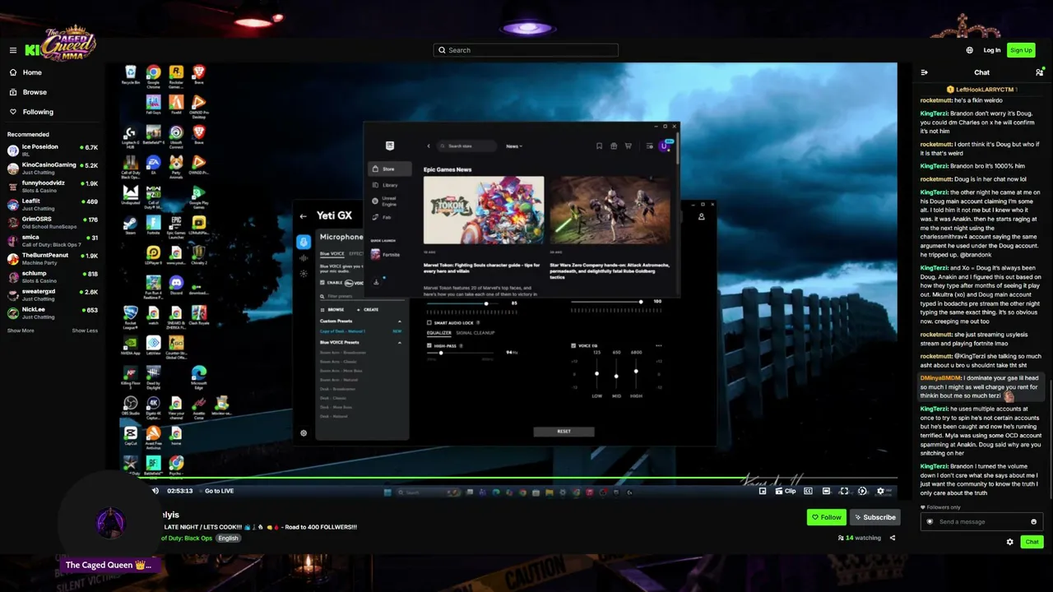This screenshot has height=592, width=1053.
Task: Toggle the Smart Audio Lock checkbox
Action: pos(429,323)
